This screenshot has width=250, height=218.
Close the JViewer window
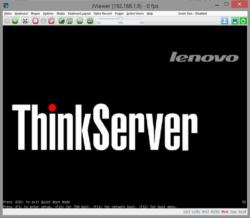240,4
